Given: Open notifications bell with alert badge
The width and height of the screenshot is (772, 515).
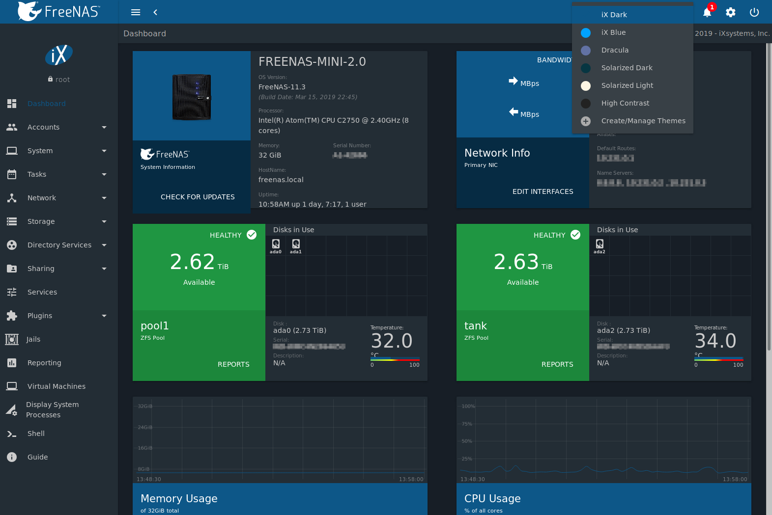Looking at the screenshot, I should click(707, 12).
